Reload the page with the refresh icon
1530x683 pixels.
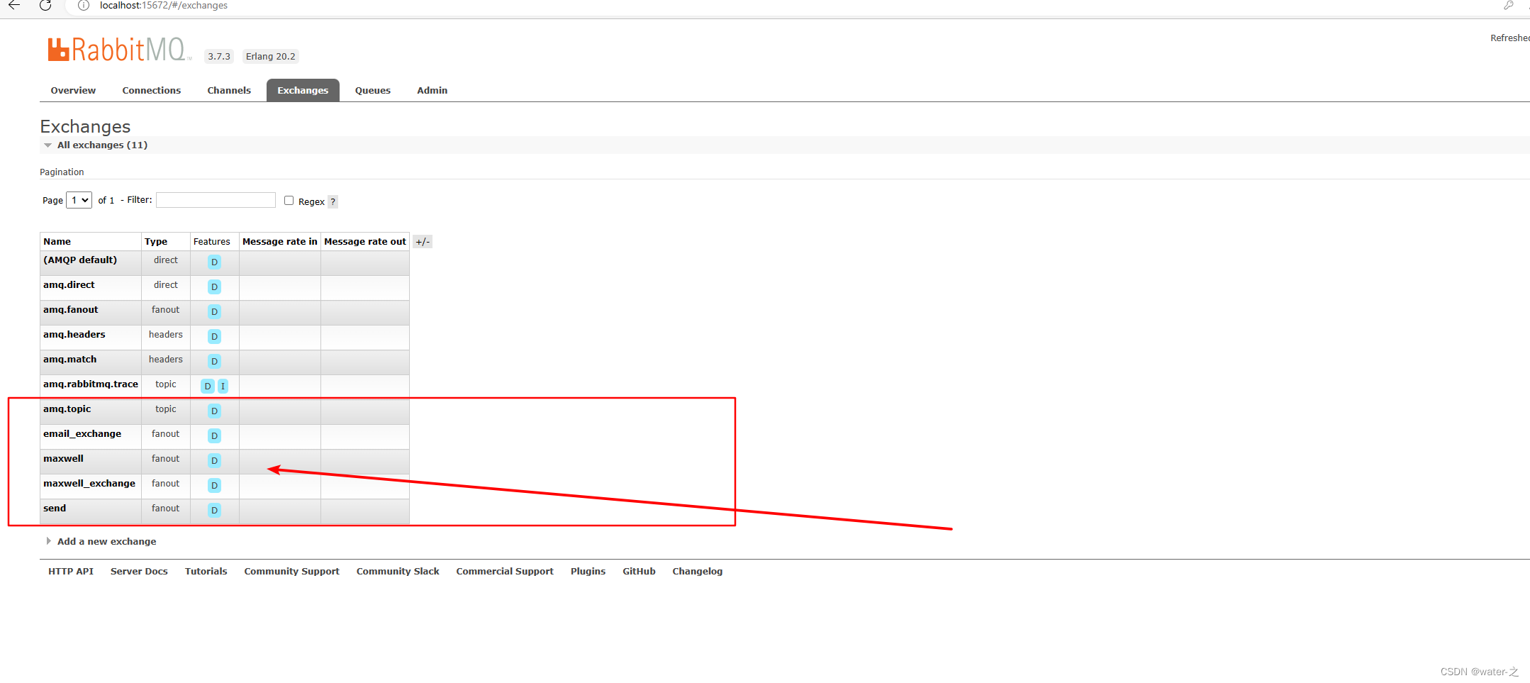coord(45,6)
